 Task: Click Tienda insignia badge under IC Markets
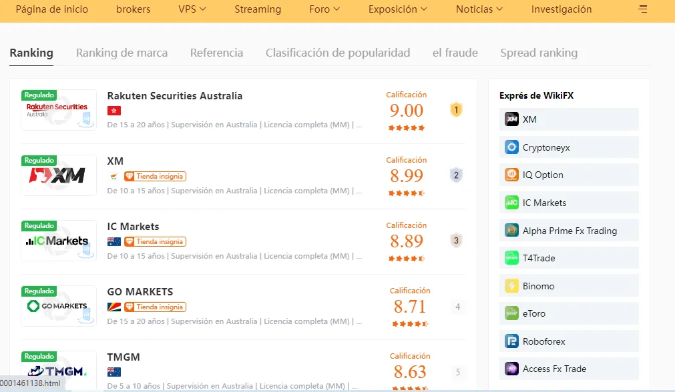point(156,241)
